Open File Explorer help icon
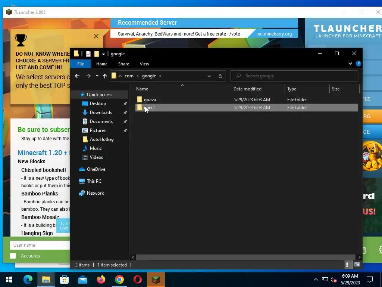The image size is (382, 287). click(358, 64)
